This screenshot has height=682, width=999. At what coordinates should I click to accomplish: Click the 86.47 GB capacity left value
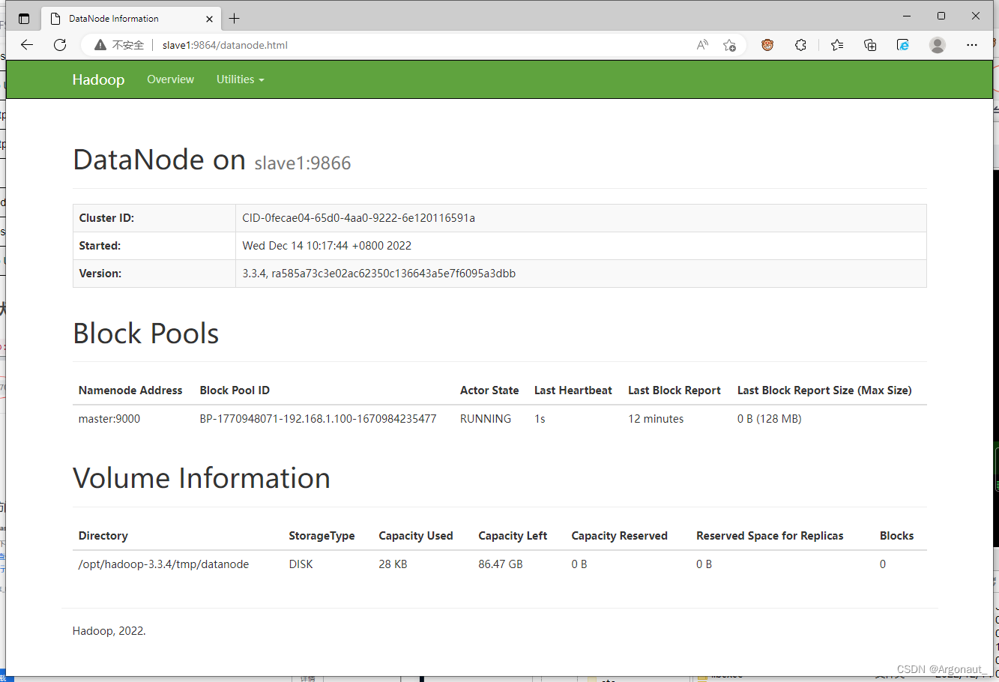click(501, 564)
